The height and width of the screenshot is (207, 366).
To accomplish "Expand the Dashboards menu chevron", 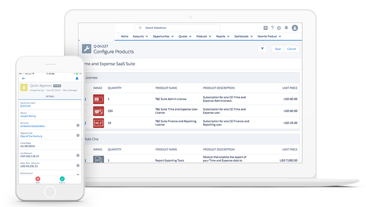I will coord(251,36).
